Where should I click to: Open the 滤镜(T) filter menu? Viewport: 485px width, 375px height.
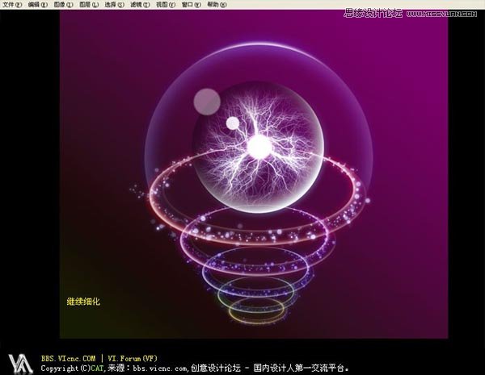140,5
